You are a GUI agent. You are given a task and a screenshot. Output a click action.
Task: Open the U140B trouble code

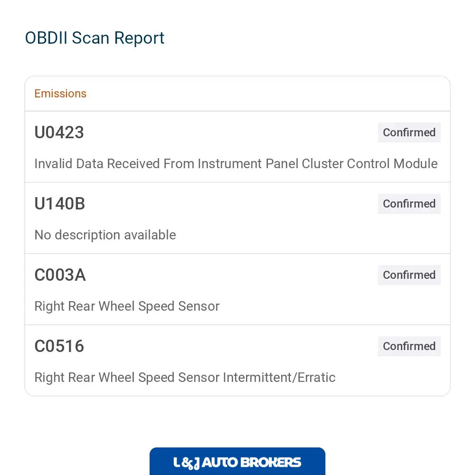pyautogui.click(x=60, y=204)
